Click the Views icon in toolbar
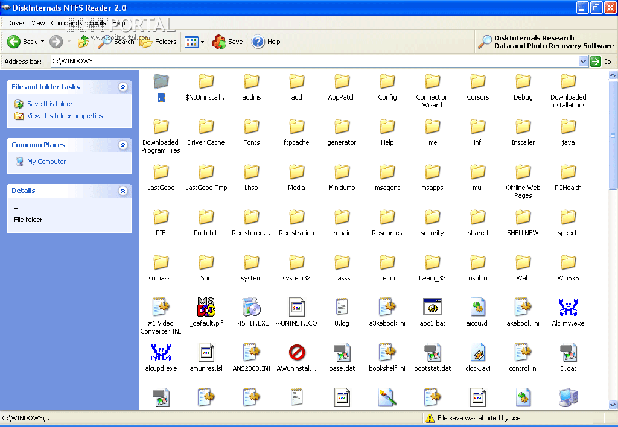This screenshot has width=618, height=427. click(x=191, y=42)
